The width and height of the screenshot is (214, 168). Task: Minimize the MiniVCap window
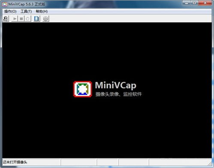pos(187,3)
